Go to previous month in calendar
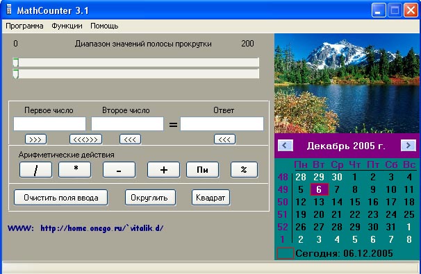This screenshot has height=274, width=421. tap(286, 146)
